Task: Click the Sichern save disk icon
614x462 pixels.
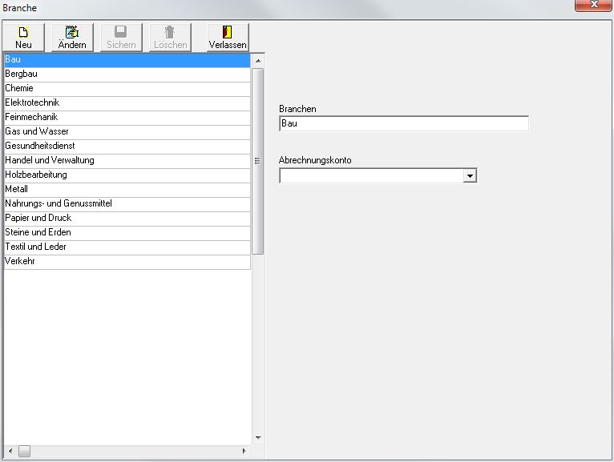Action: point(121,33)
